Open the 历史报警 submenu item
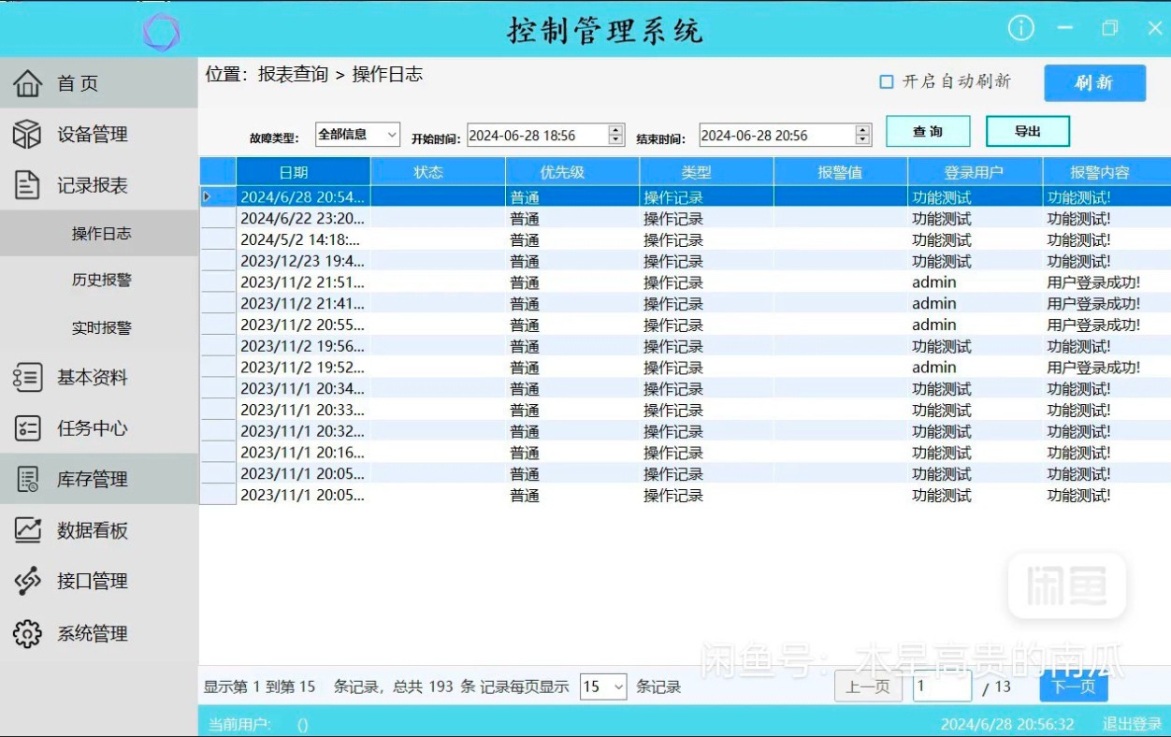This screenshot has height=737, width=1171. [x=101, y=280]
